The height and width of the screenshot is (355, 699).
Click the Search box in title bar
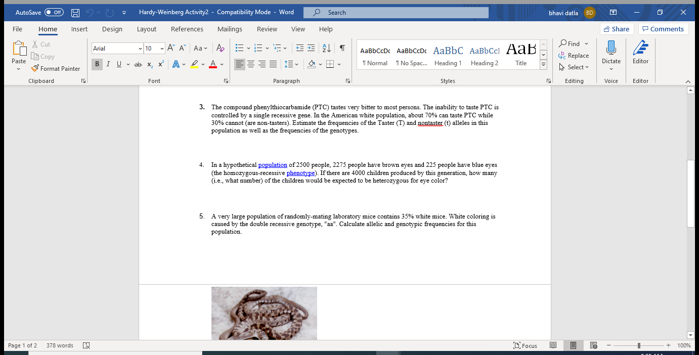point(396,13)
